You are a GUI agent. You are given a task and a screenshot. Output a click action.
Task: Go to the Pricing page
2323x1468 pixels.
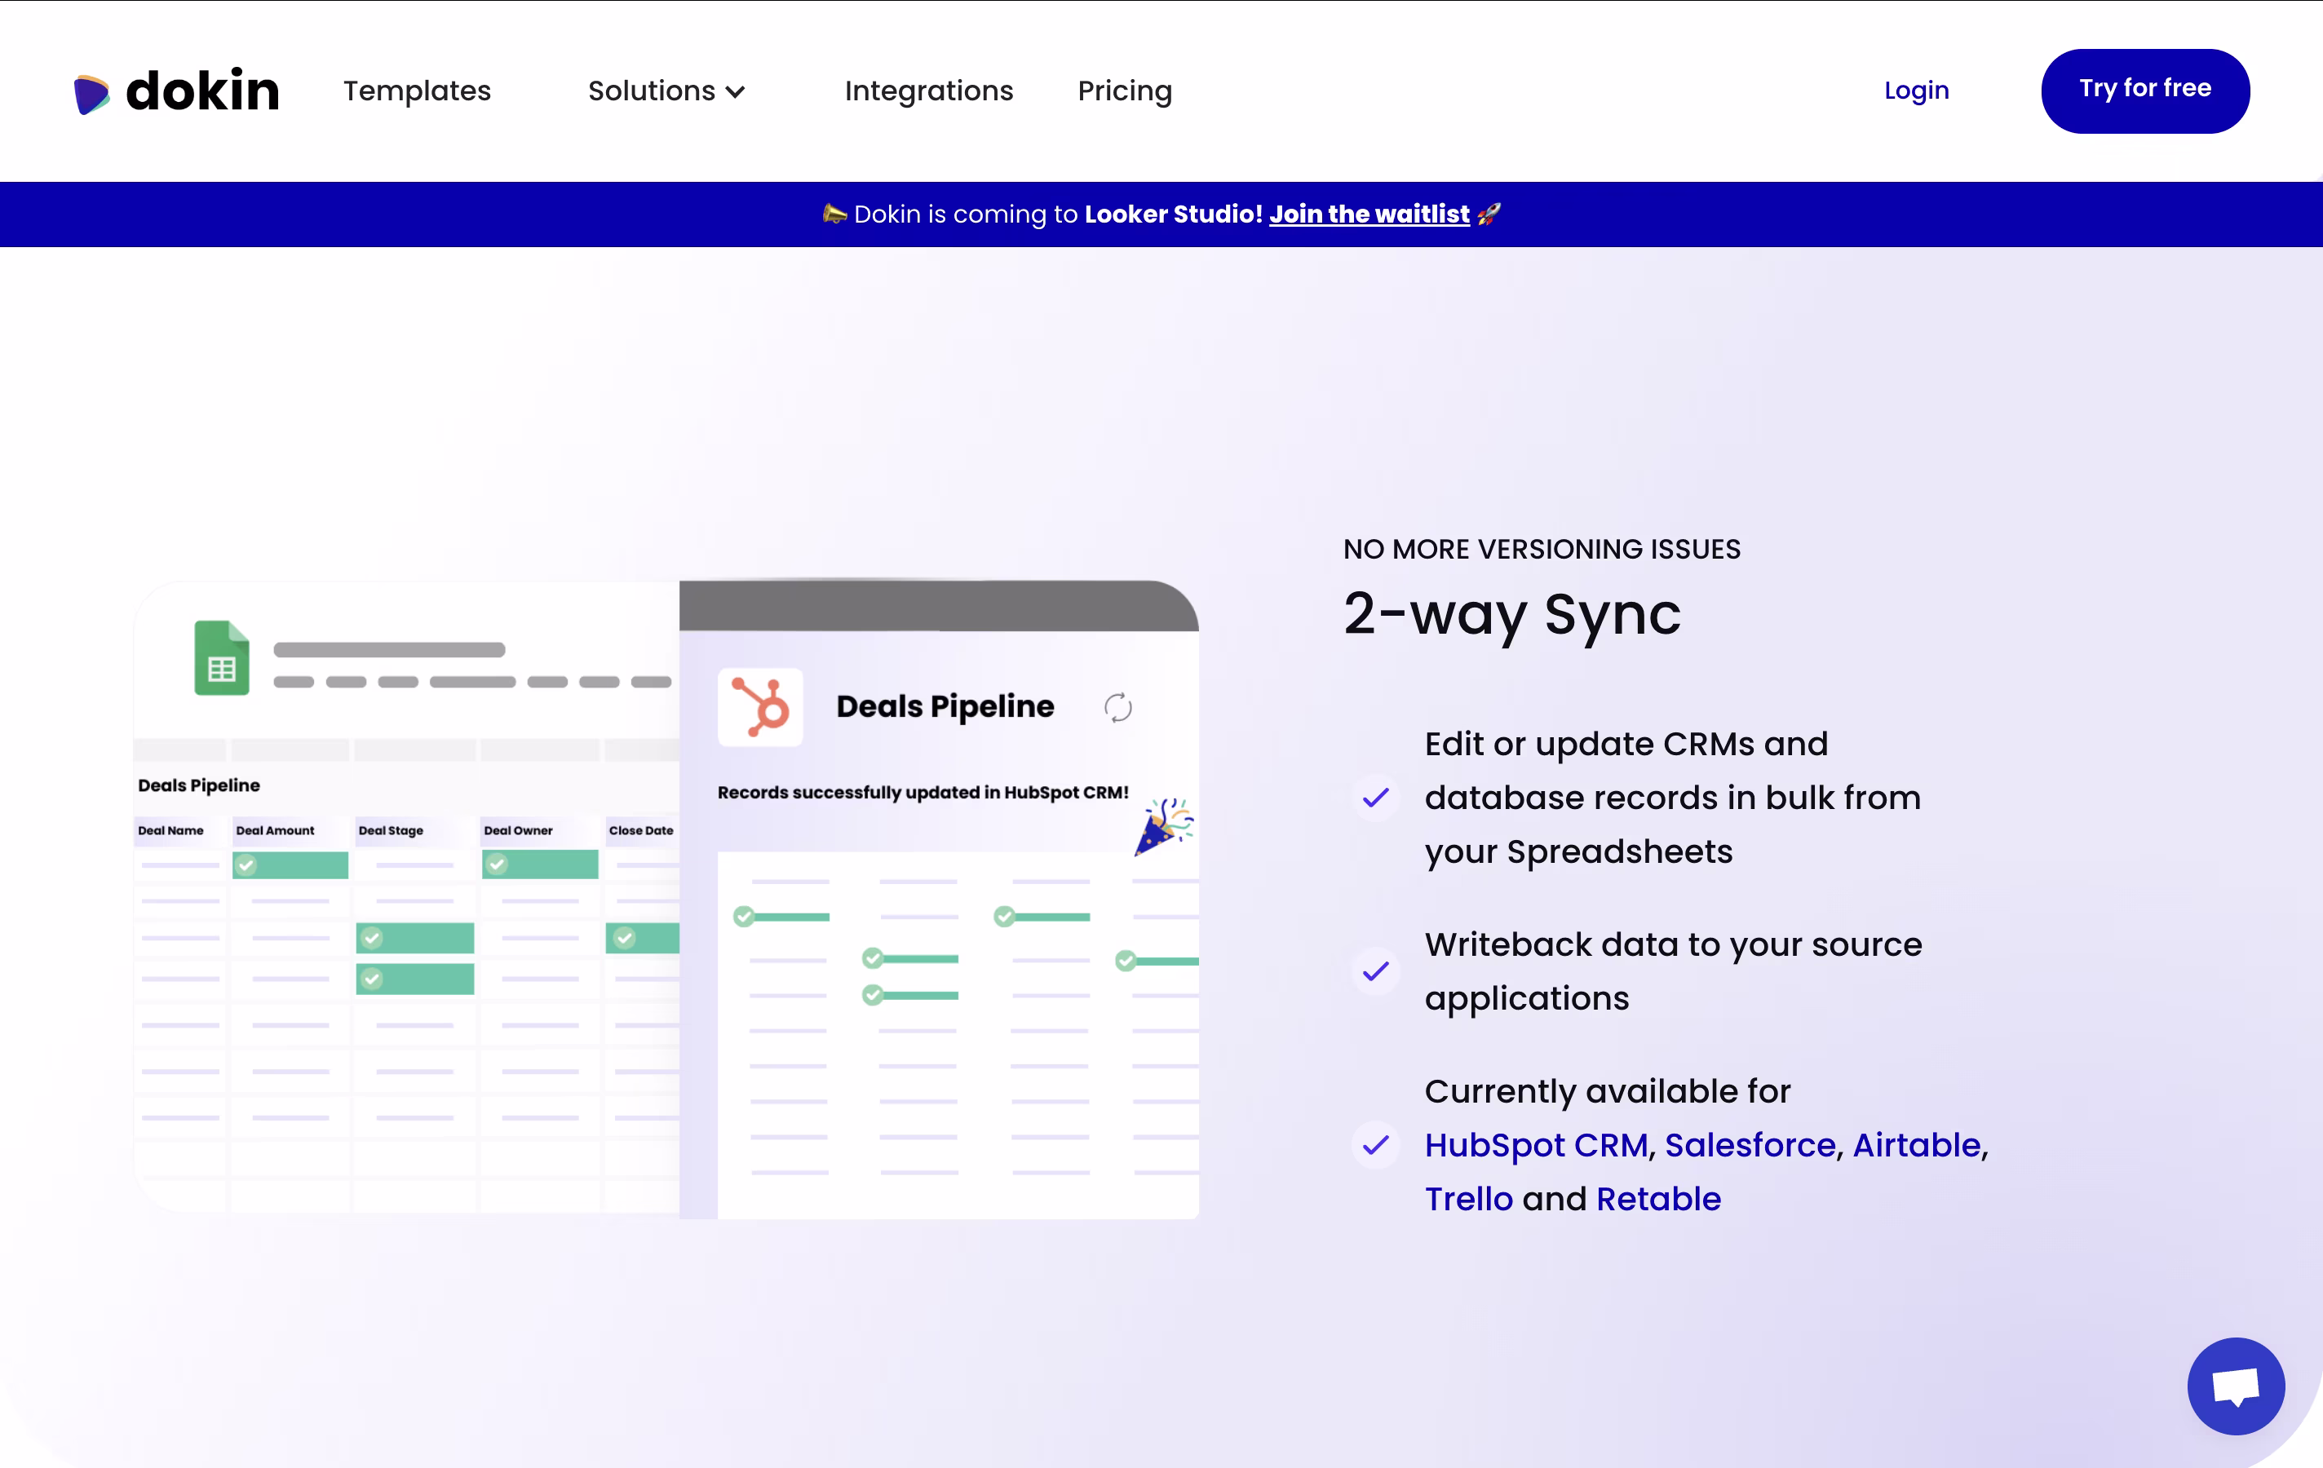(x=1125, y=91)
